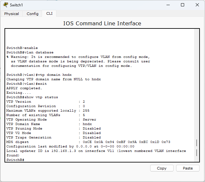205x182 pixels.
Task: Click the '% Warning' deprecation message line
Action: tap(78, 57)
